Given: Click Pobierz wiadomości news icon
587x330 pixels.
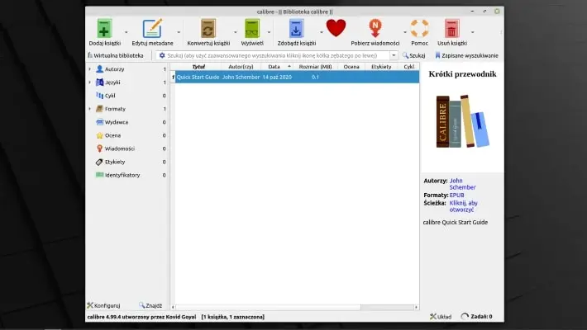Looking at the screenshot, I should [376, 29].
